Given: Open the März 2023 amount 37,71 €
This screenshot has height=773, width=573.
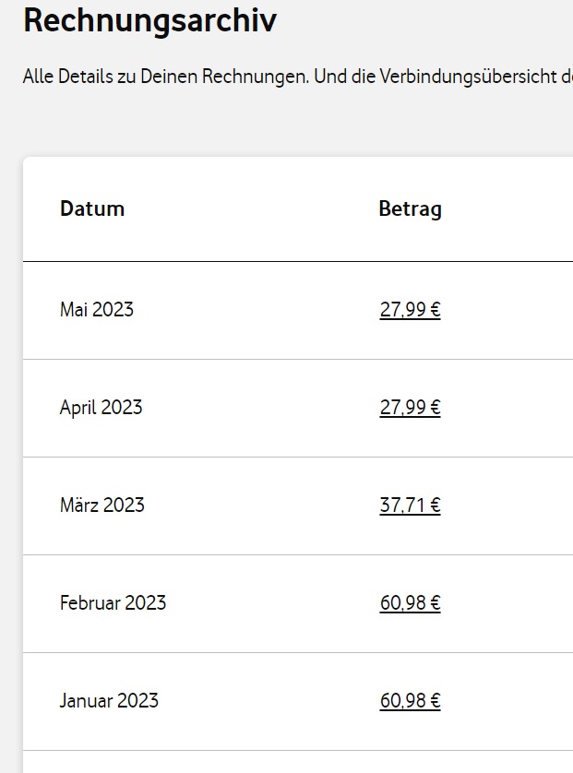Looking at the screenshot, I should 410,505.
